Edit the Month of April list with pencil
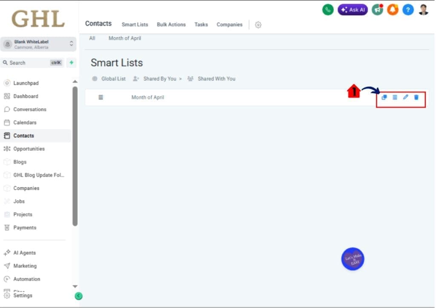Viewport: 436px width, 308px height. tap(406, 97)
